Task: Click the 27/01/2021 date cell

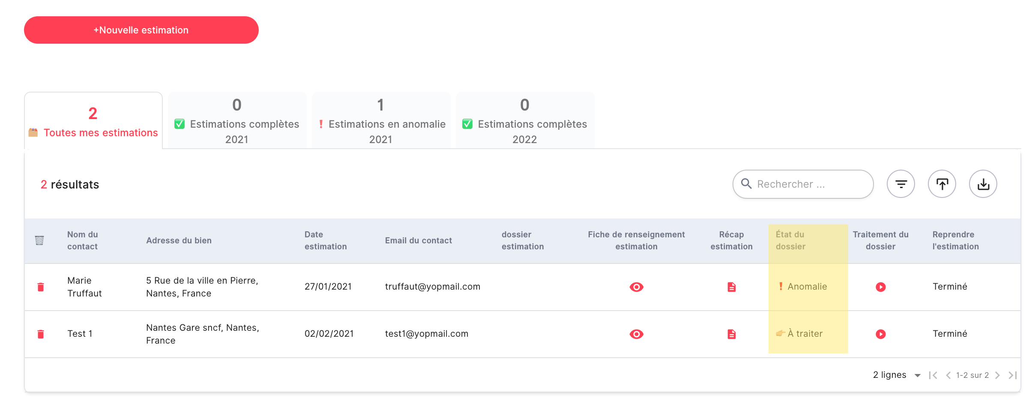Action: pos(328,287)
